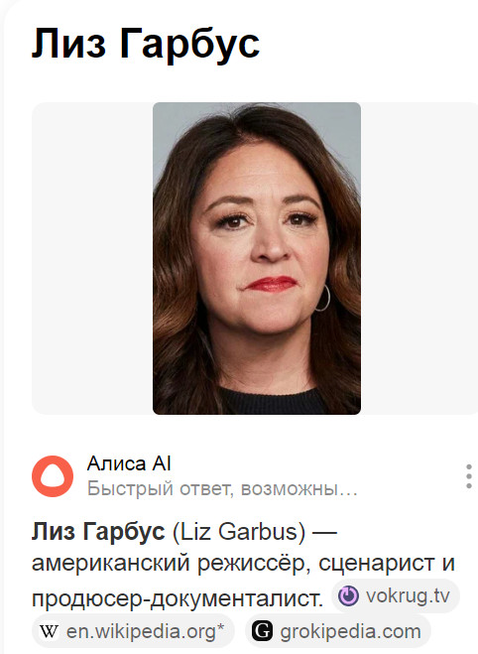
Task: Click the word продюсер-документалист in the description
Action: [178, 599]
